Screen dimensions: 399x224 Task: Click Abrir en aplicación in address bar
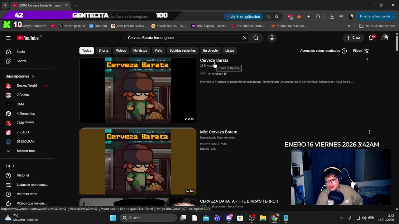click(x=243, y=16)
